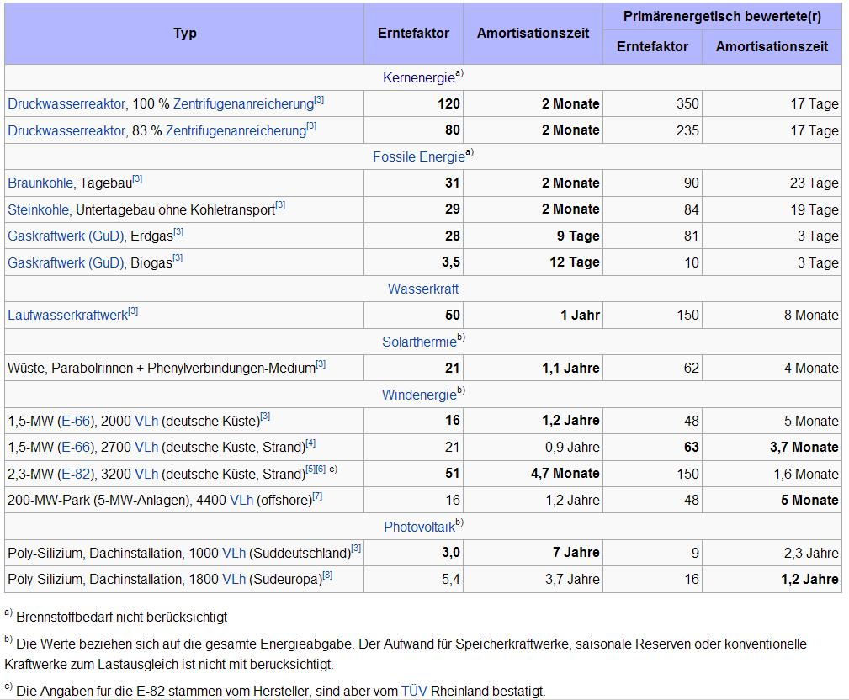Image resolution: width=849 pixels, height=700 pixels.
Task: Follow the E-66 wind turbine link
Action: click(75, 421)
